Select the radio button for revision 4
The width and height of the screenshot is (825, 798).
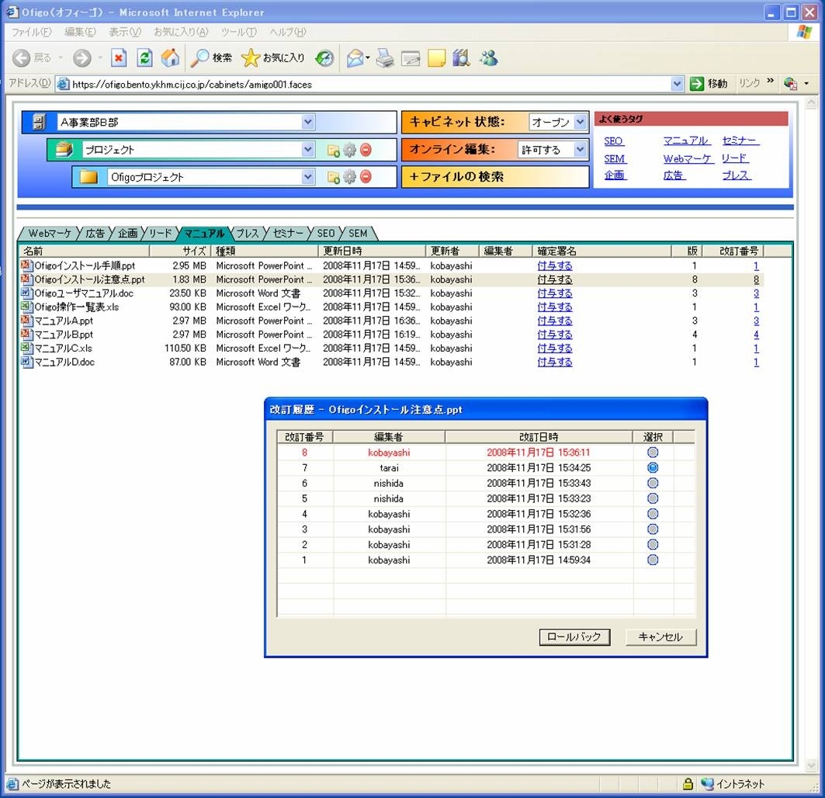tap(653, 514)
